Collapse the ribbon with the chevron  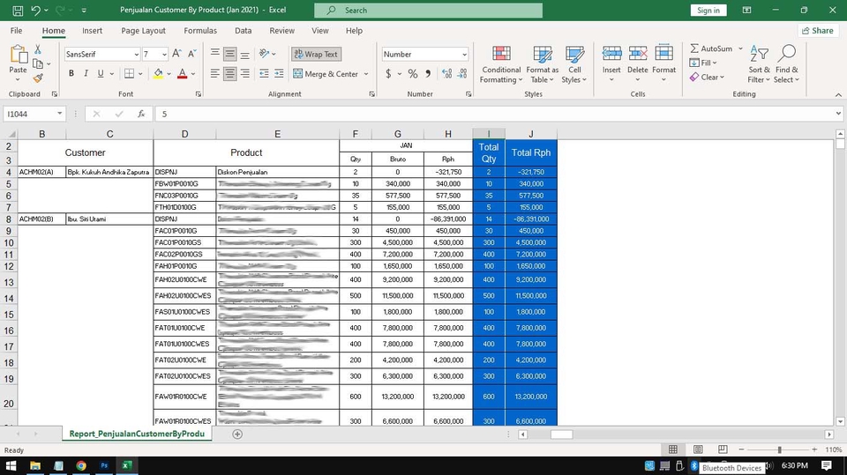pyautogui.click(x=838, y=94)
